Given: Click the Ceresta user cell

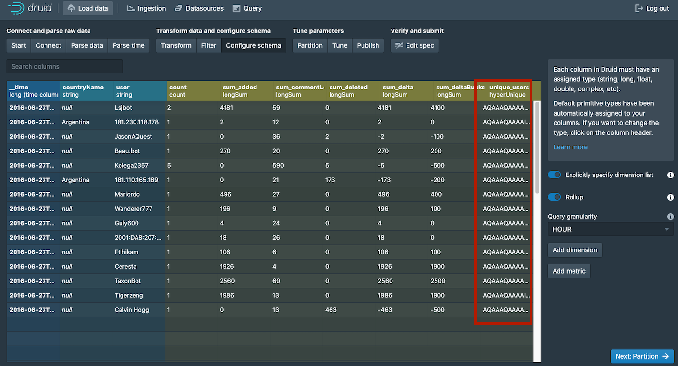Looking at the screenshot, I should (x=139, y=266).
